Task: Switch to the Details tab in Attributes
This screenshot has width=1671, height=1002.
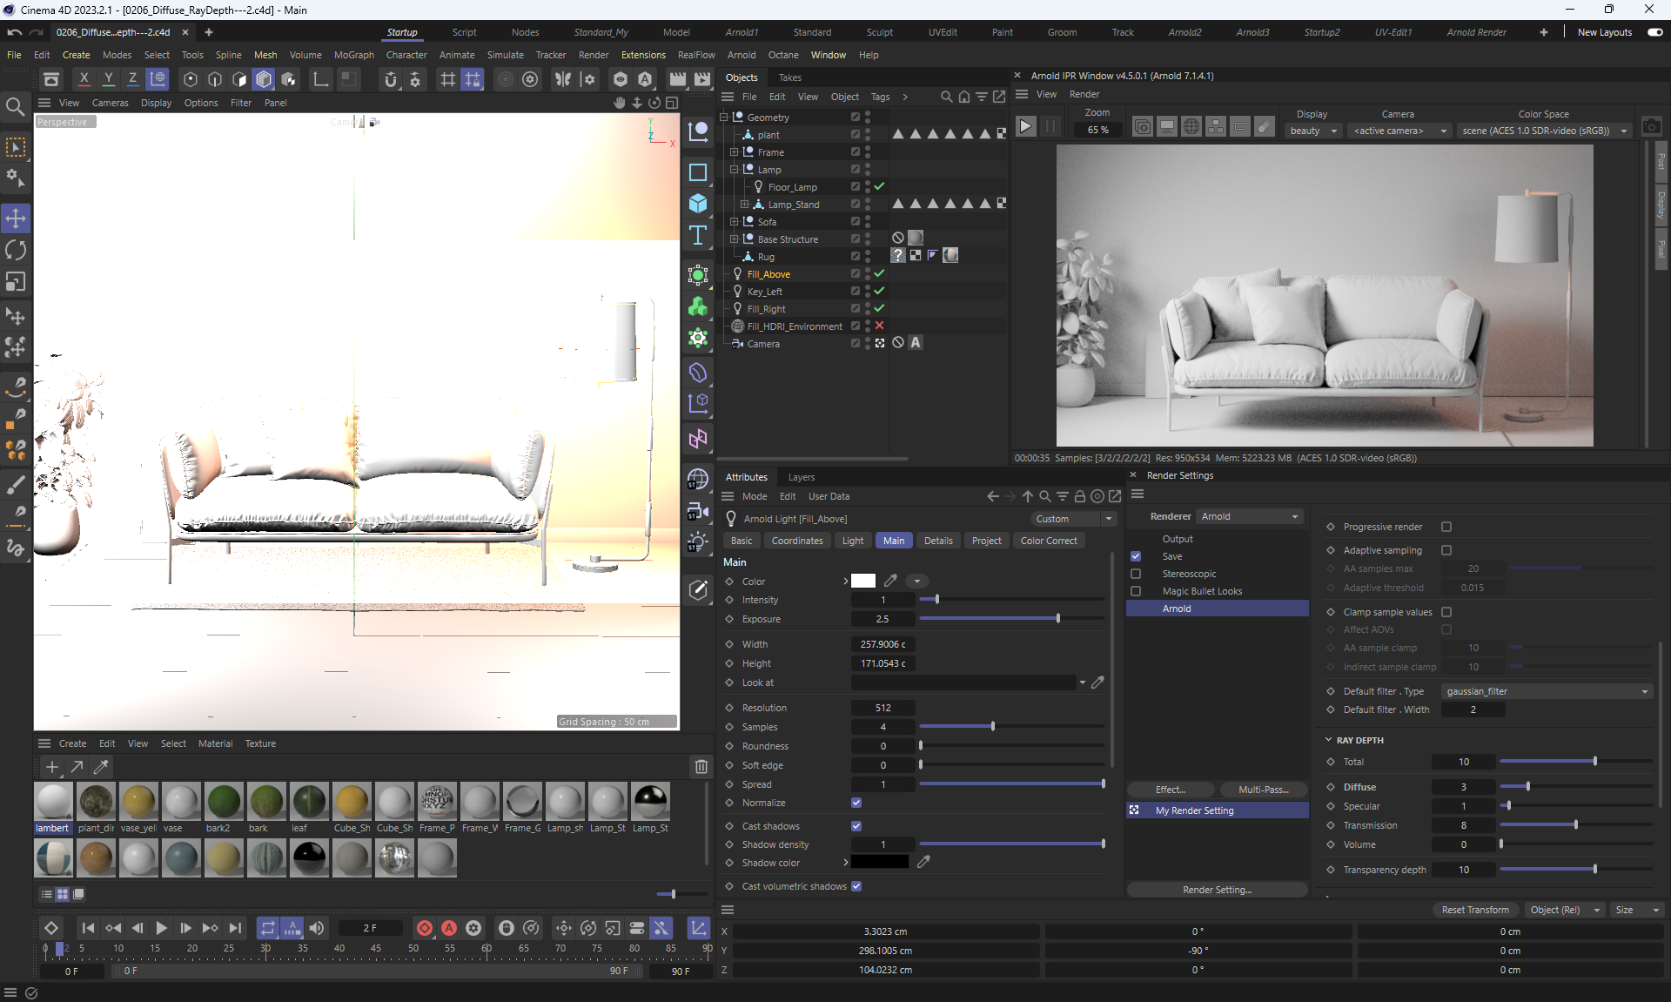Action: 937,541
